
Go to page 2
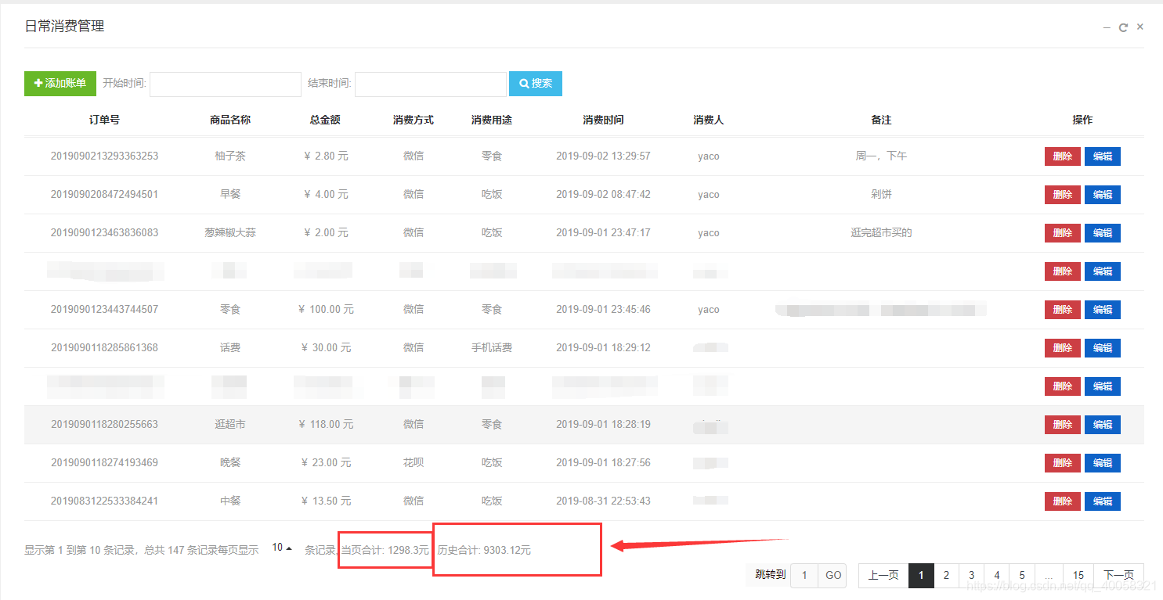point(946,575)
